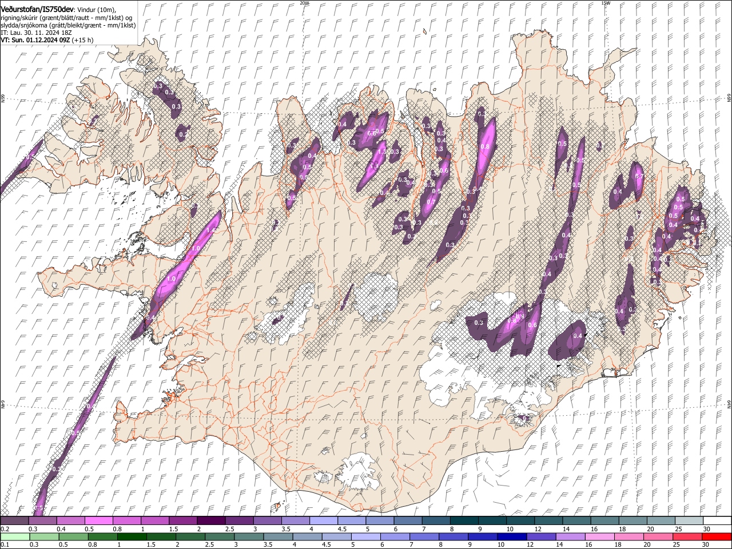The image size is (732, 549).
Task: Select the pure red 25–30 rain swatch
Action: 715,536
